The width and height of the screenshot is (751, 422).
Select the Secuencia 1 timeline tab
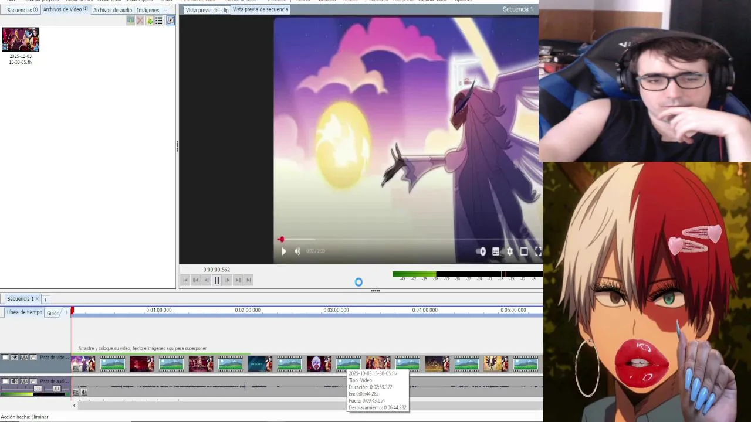20,299
